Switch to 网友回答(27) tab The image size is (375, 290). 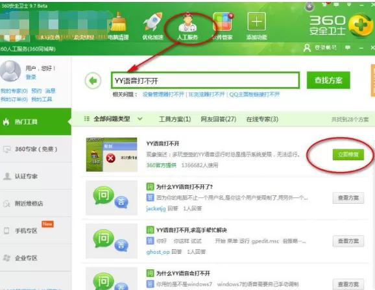tap(219, 119)
